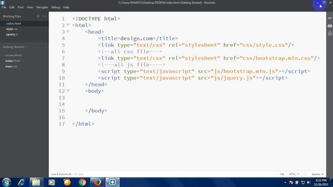Open Find menu

21,7
